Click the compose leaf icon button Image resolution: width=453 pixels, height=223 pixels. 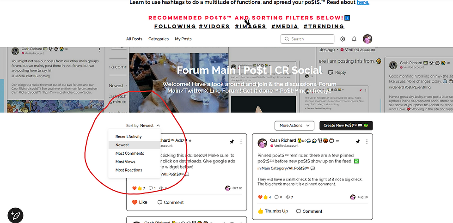click(x=15, y=215)
